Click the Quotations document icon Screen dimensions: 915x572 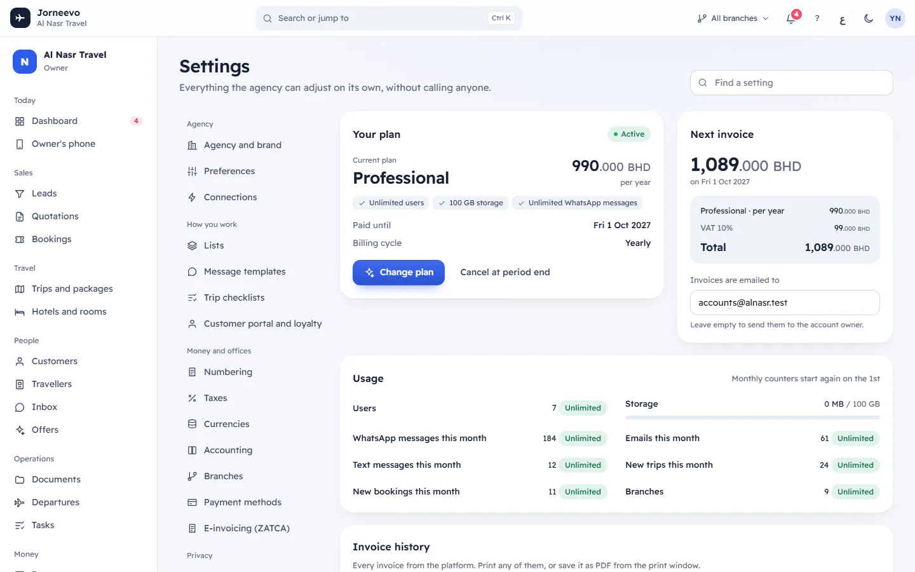[20, 216]
